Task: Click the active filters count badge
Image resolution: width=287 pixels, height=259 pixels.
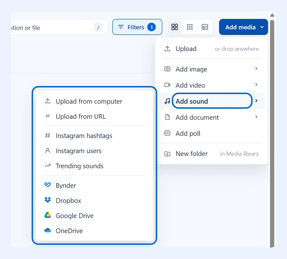Action: click(x=152, y=27)
